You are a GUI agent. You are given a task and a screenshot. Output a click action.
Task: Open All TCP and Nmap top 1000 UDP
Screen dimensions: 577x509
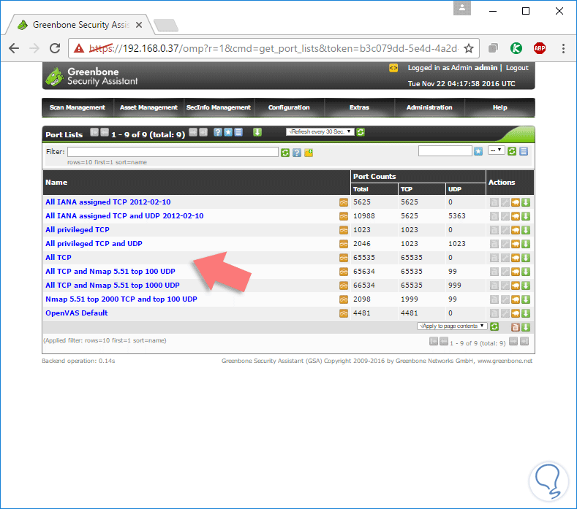(x=112, y=286)
